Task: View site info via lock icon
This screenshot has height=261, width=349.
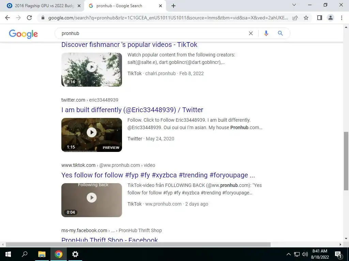Action: (x=43, y=18)
